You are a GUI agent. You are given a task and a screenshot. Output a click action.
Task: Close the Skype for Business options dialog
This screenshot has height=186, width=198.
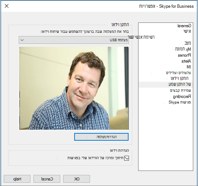(7, 6)
